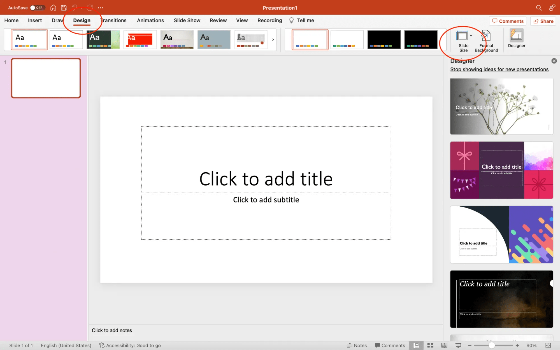Click Fit slide to window icon
Viewport: 560px width, 350px height.
pos(548,345)
